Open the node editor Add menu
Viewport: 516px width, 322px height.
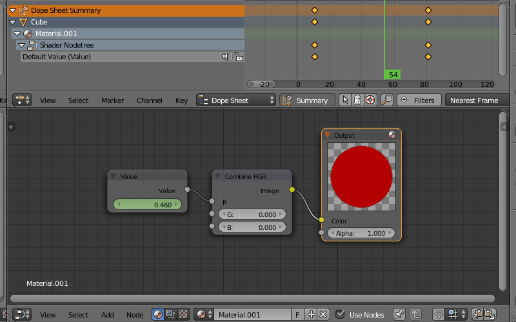click(x=107, y=315)
